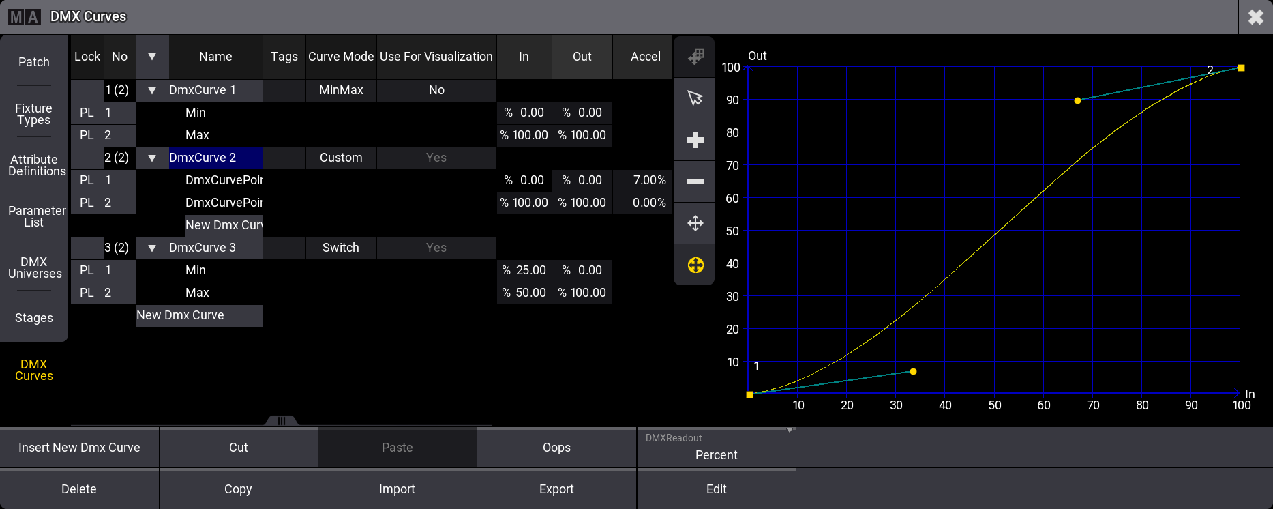Toggle Use For Visualization on DmxCurve 3
The image size is (1273, 509).
tap(436, 248)
